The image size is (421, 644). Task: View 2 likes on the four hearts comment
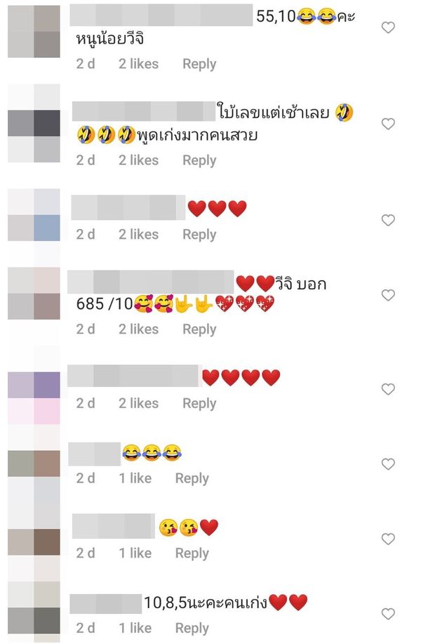coord(139,403)
